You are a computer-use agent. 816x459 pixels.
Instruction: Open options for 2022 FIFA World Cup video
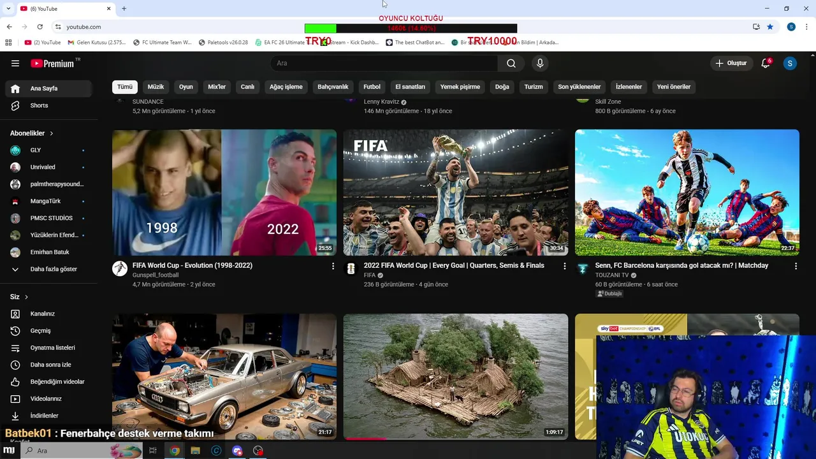[564, 266]
